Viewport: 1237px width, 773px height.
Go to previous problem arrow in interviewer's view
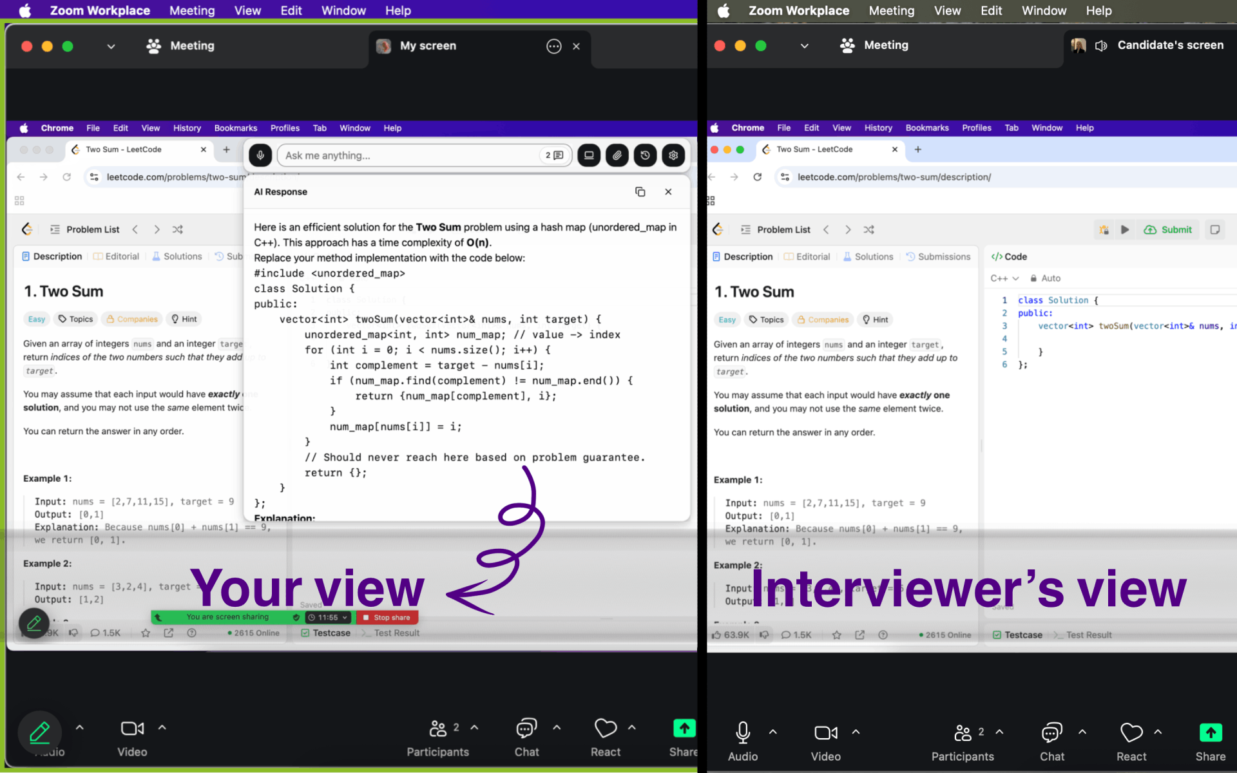click(x=826, y=230)
